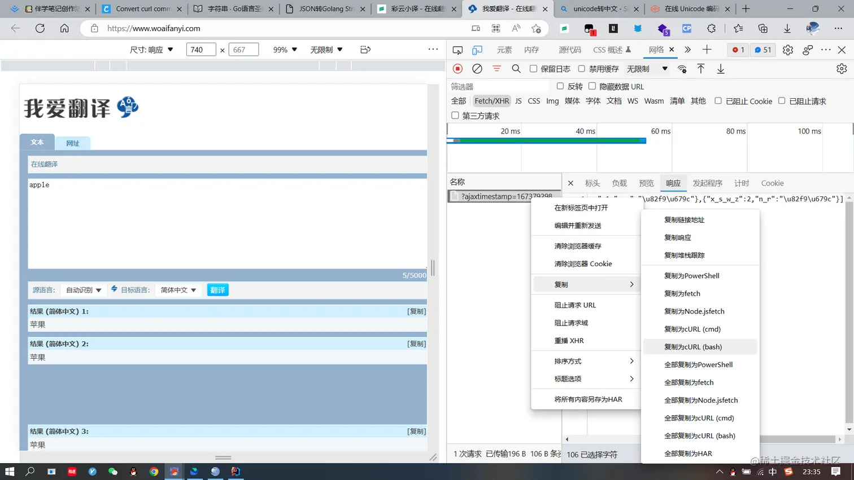Image resolution: width=854 pixels, height=480 pixels.
Task: Enable the 禁用缓存 checkbox
Action: point(581,69)
